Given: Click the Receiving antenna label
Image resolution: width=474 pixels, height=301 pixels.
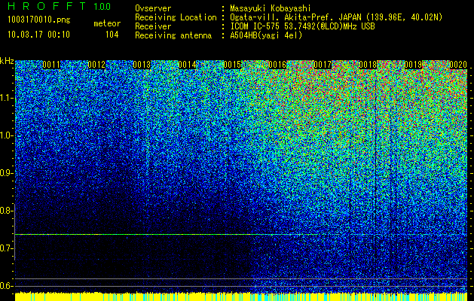Looking at the screenshot, I should coord(173,35).
